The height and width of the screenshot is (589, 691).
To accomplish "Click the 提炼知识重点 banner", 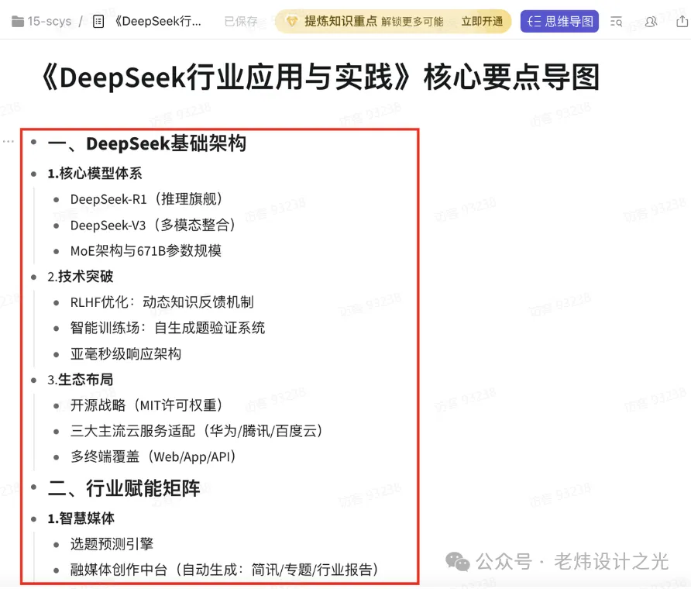I will tap(393, 21).
